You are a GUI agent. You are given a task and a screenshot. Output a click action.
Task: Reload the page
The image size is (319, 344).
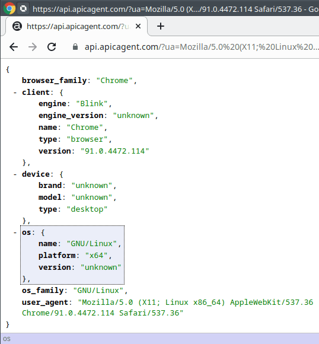[x=52, y=47]
